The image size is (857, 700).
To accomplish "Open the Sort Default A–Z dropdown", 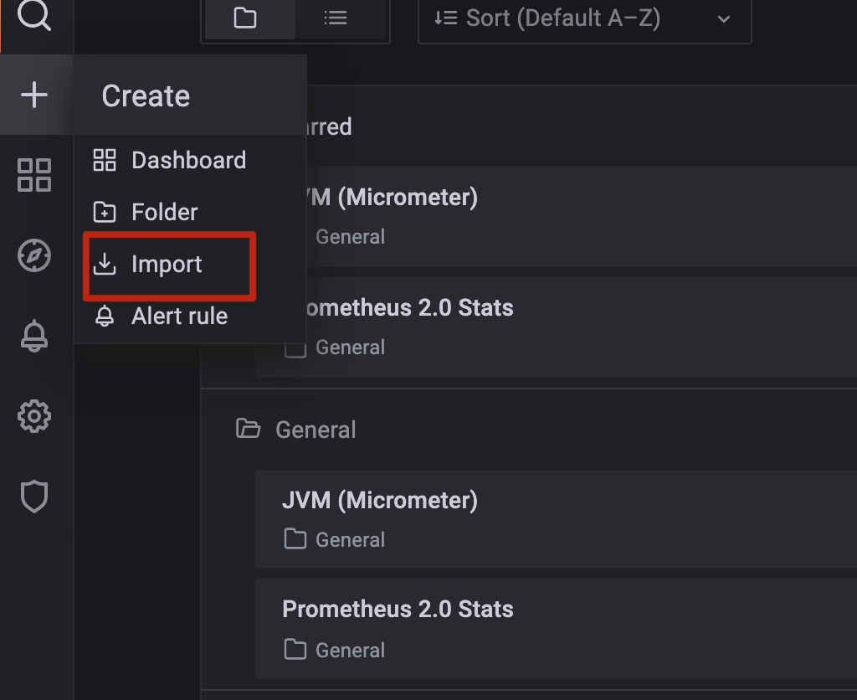I will [x=584, y=18].
